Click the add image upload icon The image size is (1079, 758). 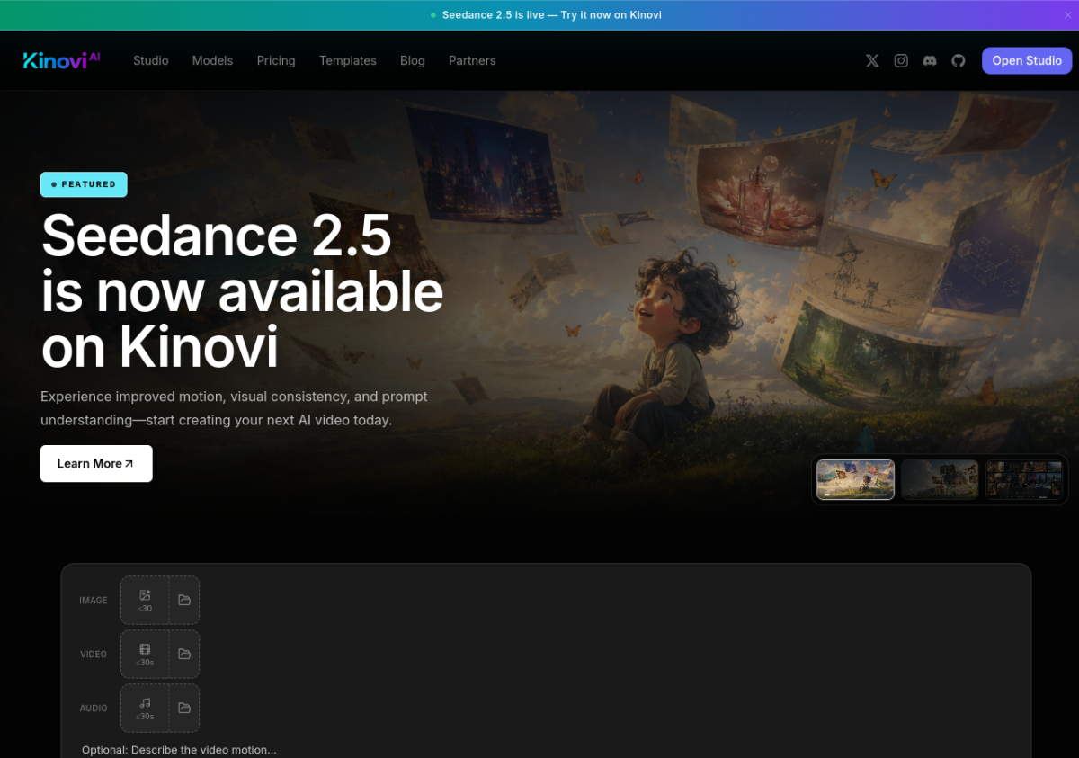[145, 600]
